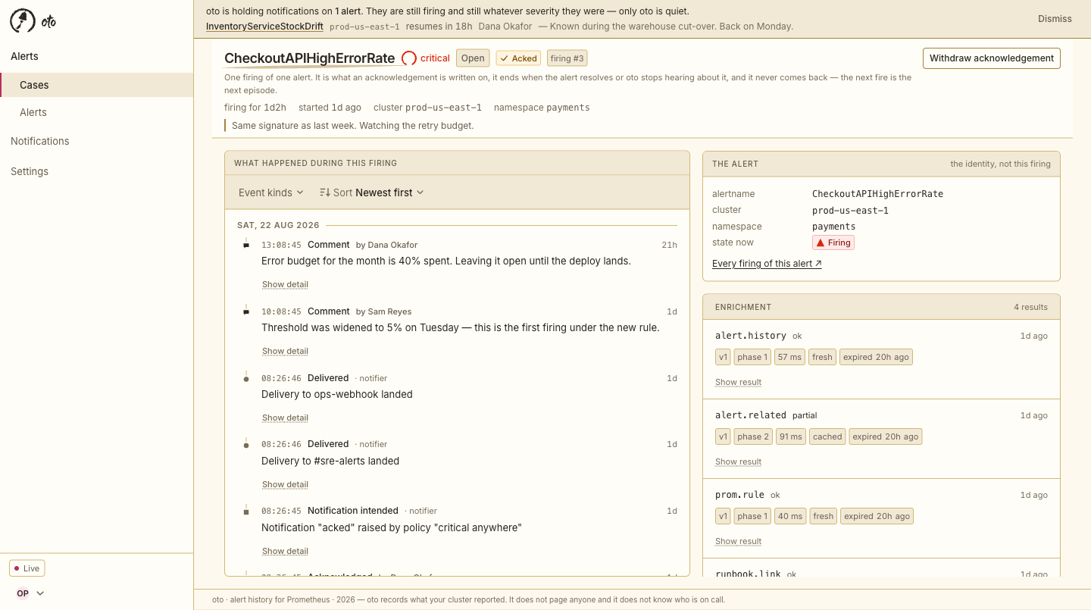Click the phase 2 tag on alert.related
This screenshot has width=1091, height=610.
tap(753, 436)
